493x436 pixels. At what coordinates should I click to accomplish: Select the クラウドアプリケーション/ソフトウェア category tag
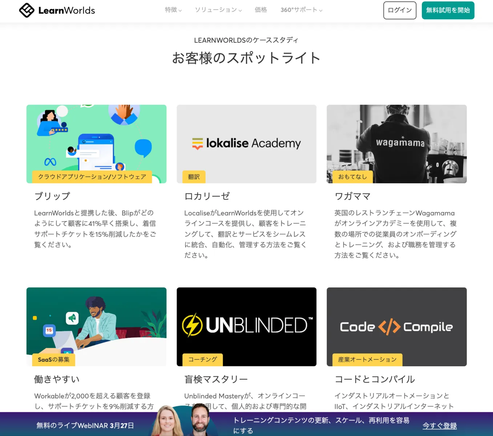[92, 177]
